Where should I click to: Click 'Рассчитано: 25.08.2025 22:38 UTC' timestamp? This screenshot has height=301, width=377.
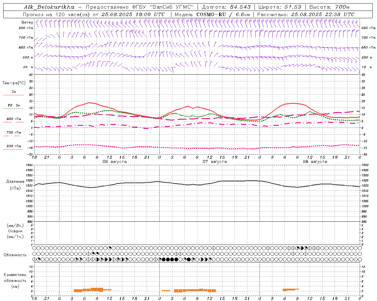[306, 14]
